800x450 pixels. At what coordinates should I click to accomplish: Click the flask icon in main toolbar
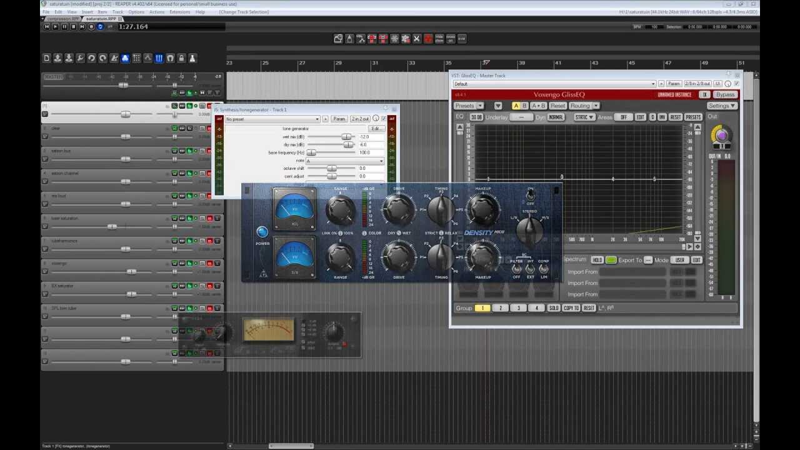pos(192,58)
